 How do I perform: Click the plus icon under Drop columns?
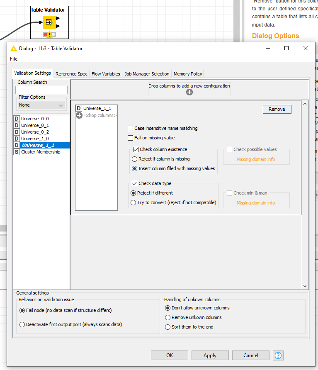189,92
